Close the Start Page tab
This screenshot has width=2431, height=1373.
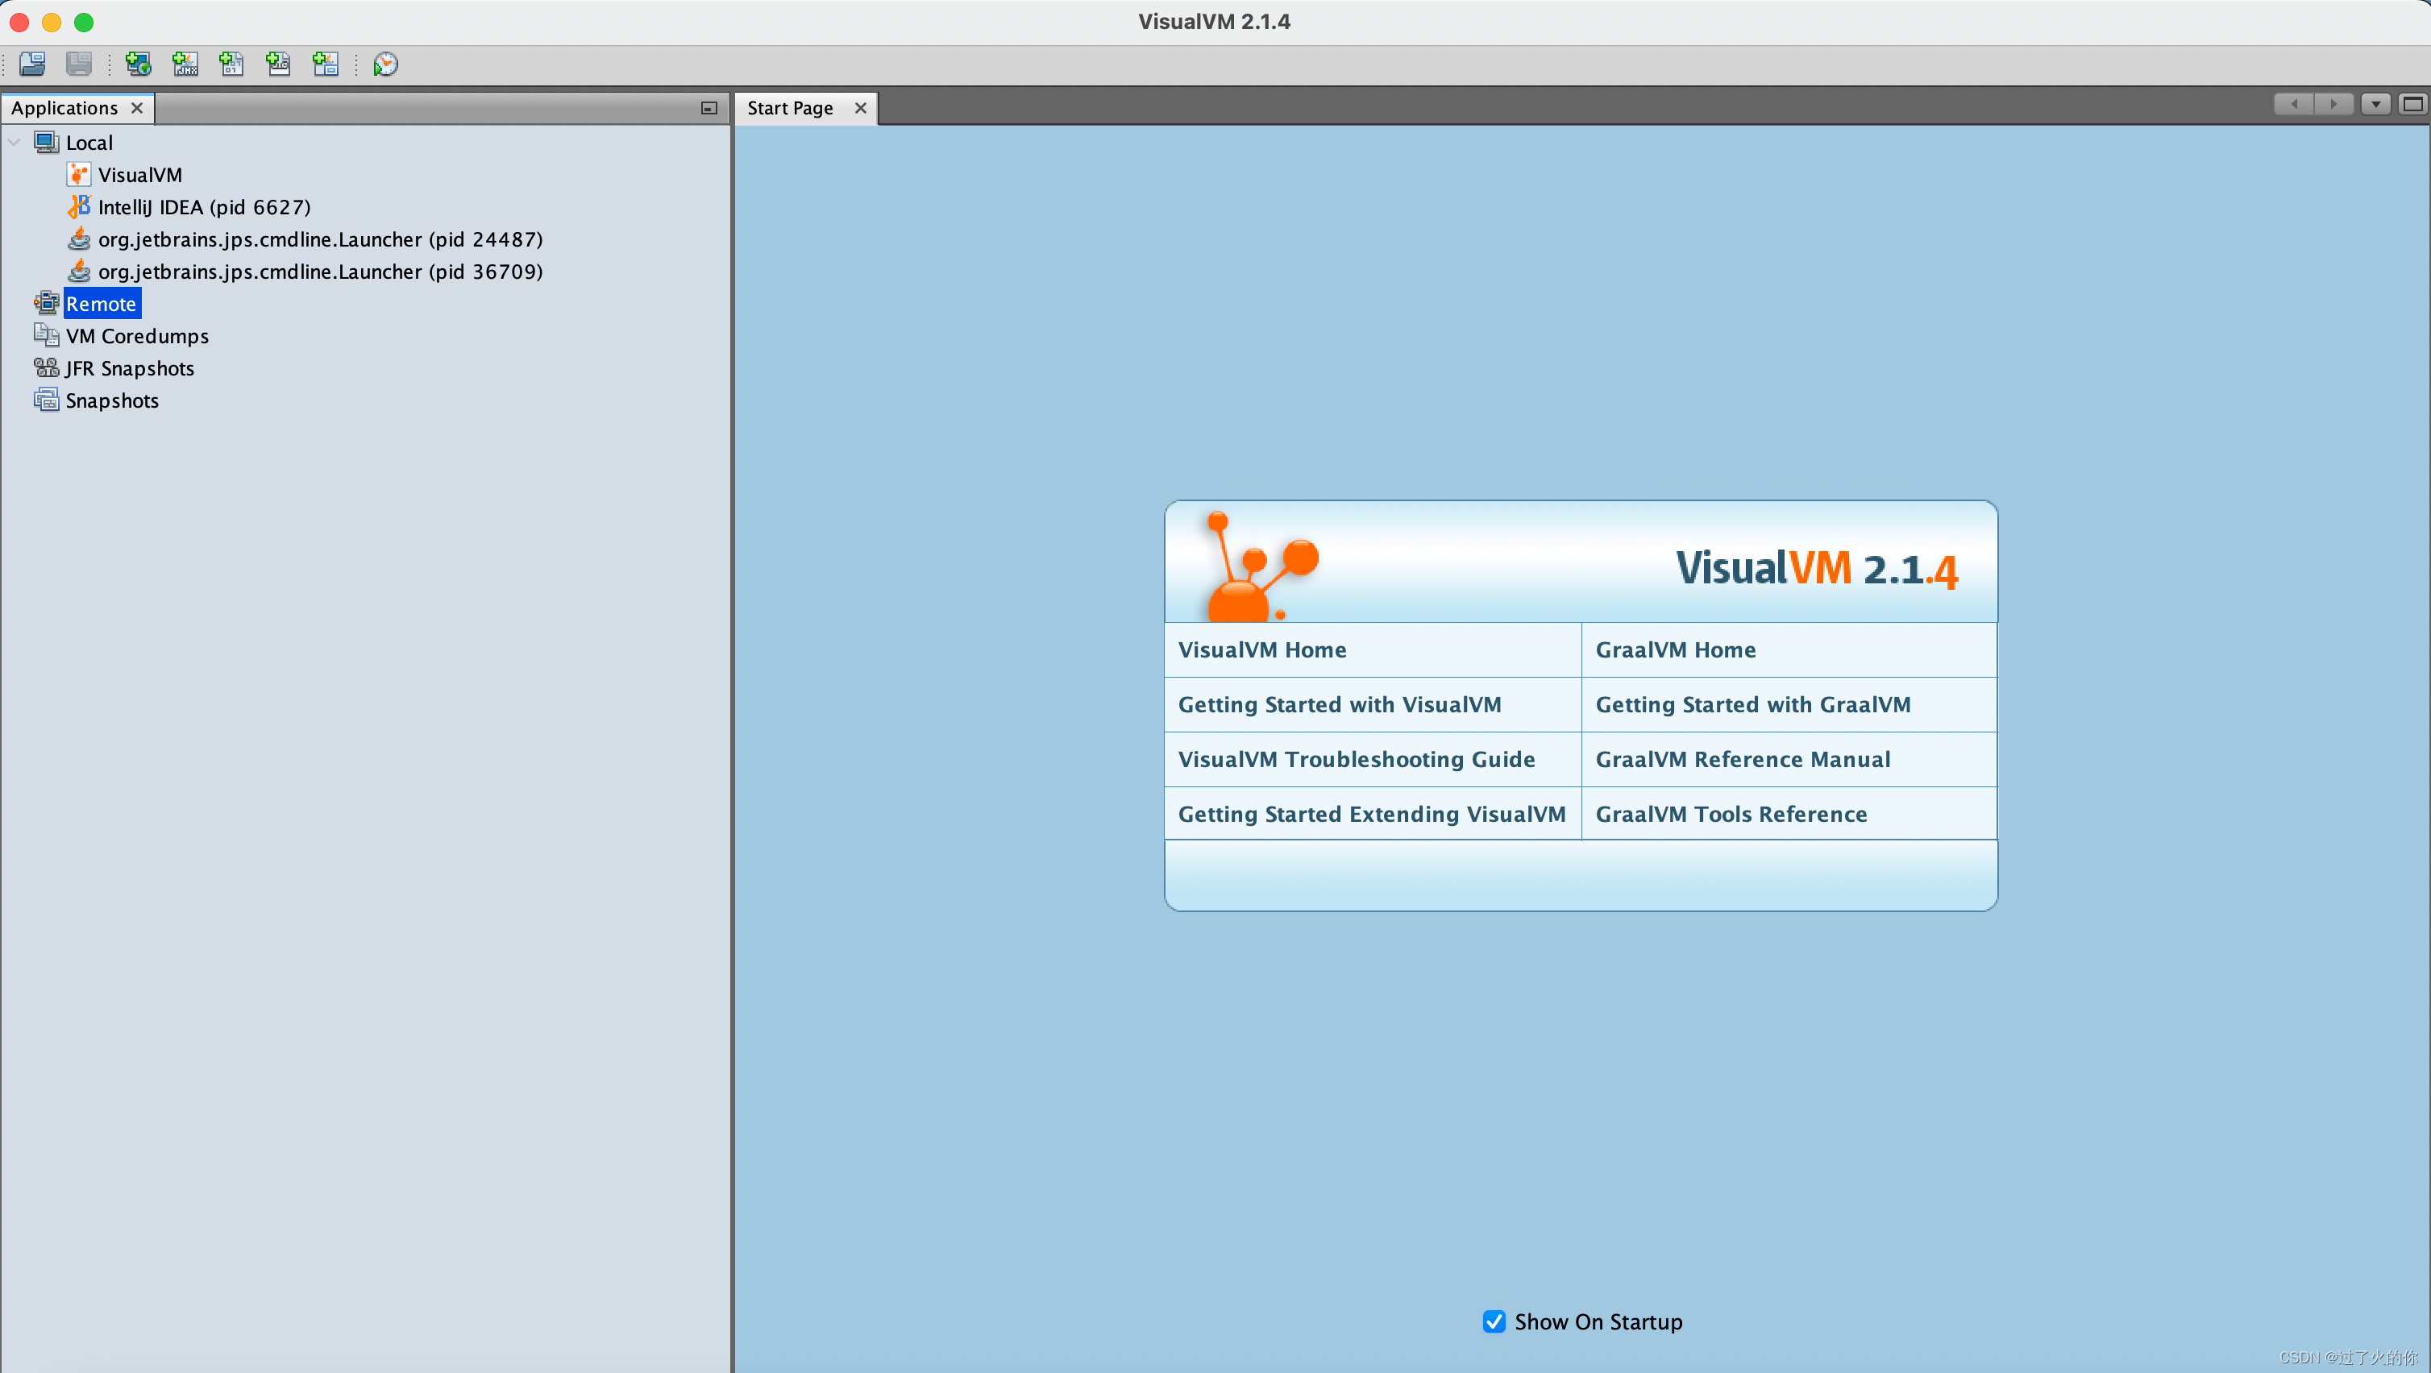[861, 109]
